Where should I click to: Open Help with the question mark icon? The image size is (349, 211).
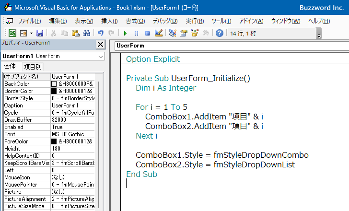(x=220, y=33)
